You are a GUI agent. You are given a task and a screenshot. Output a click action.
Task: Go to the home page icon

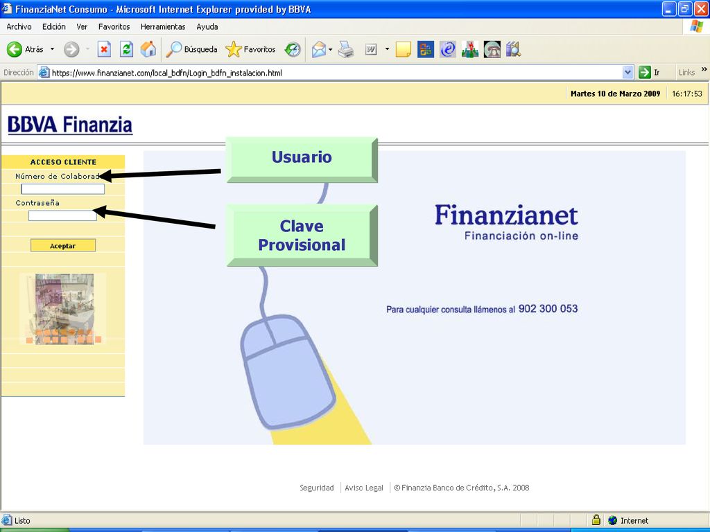pos(148,49)
